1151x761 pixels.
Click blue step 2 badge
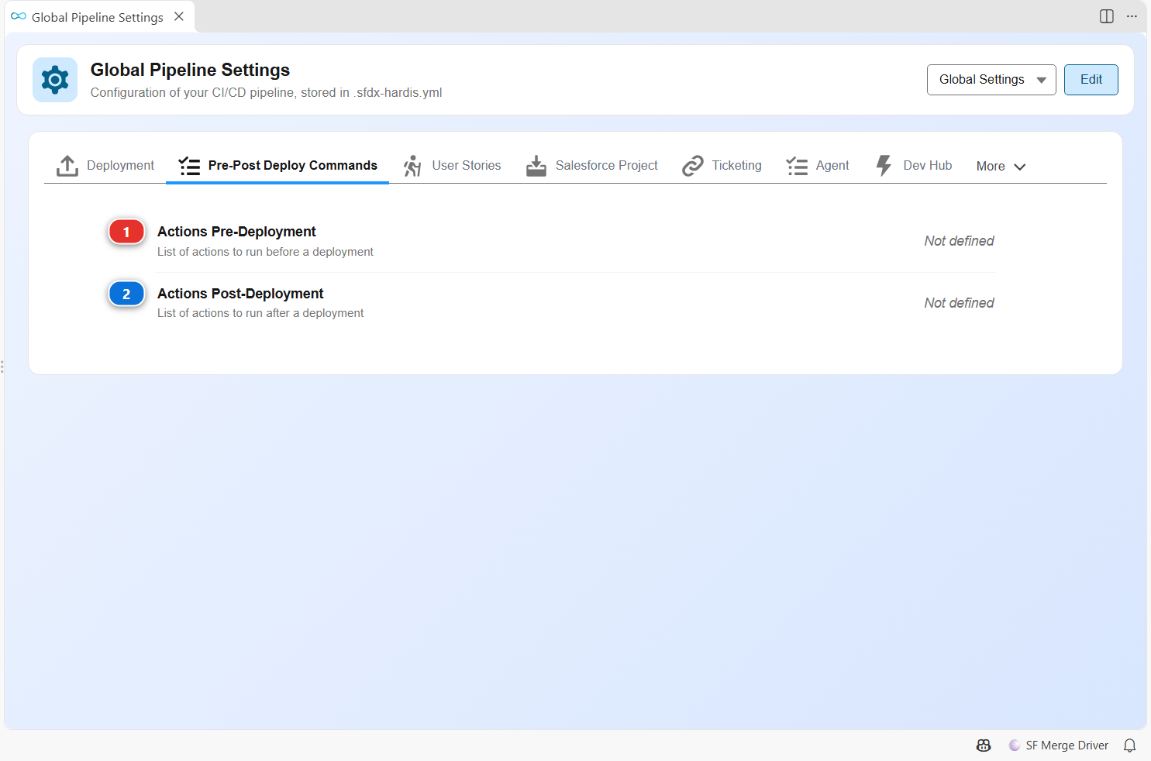pyautogui.click(x=126, y=294)
